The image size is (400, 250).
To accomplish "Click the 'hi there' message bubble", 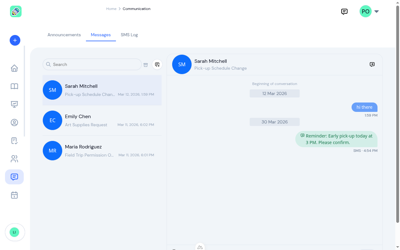I will point(364,107).
